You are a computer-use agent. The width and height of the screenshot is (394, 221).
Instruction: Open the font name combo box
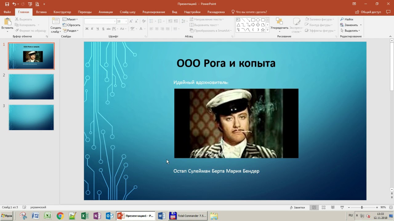point(100,21)
